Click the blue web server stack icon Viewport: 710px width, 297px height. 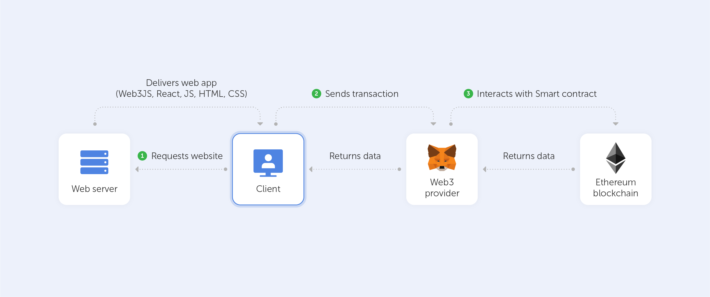pyautogui.click(x=94, y=162)
